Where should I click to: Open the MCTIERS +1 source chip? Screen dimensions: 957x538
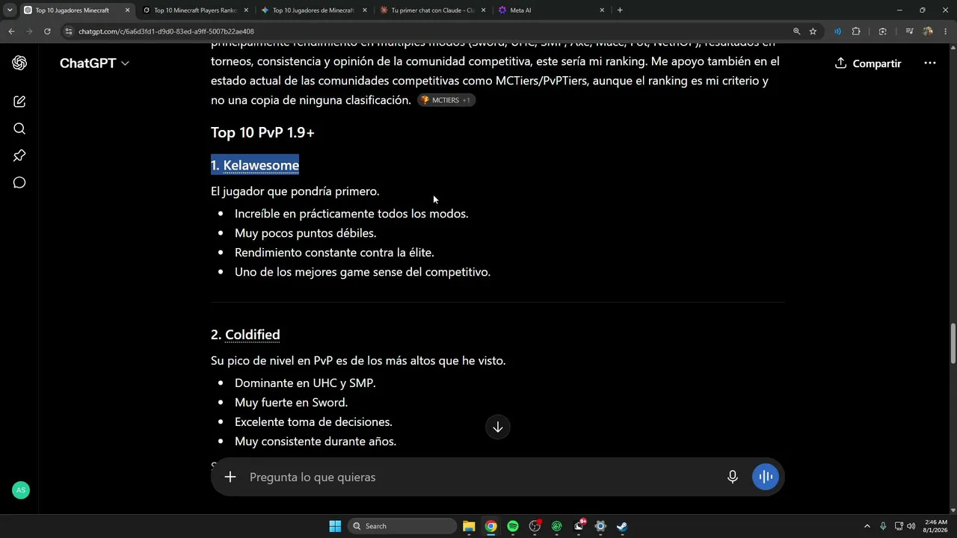[x=446, y=100]
